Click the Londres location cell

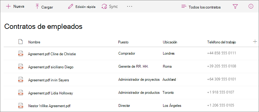click(x=169, y=53)
